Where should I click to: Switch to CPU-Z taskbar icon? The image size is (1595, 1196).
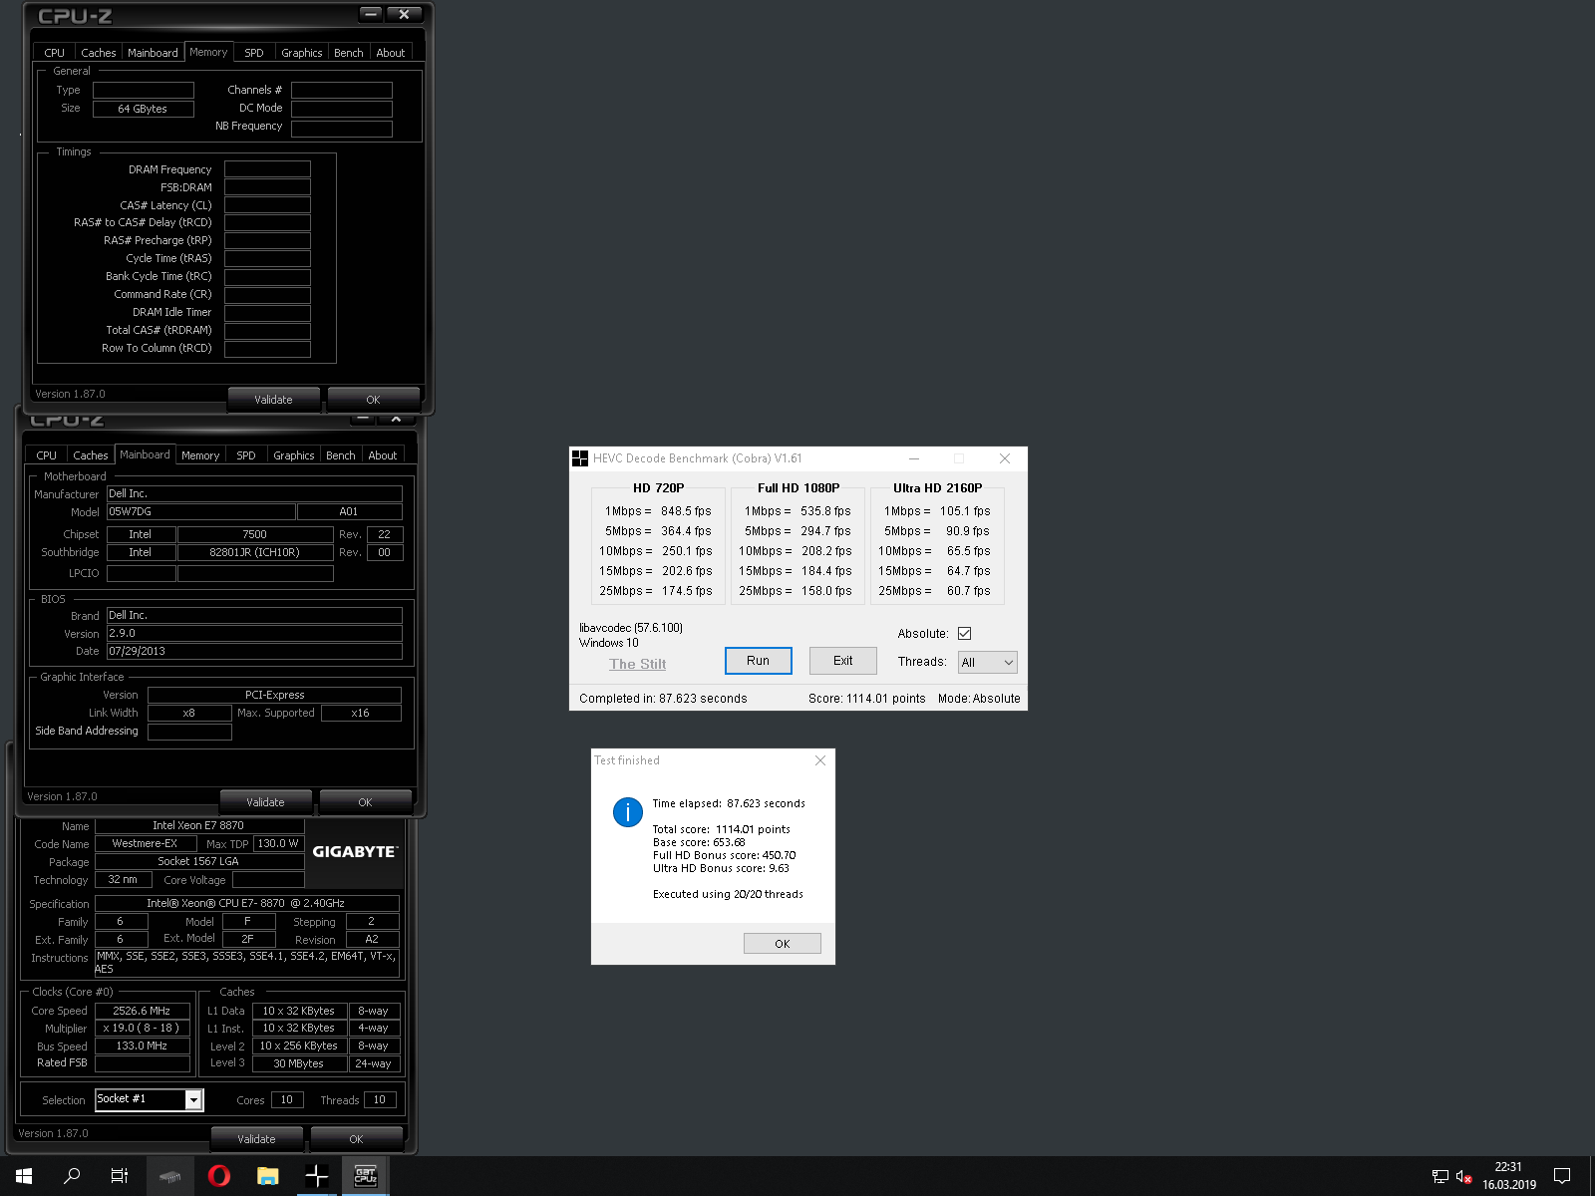click(x=365, y=1176)
